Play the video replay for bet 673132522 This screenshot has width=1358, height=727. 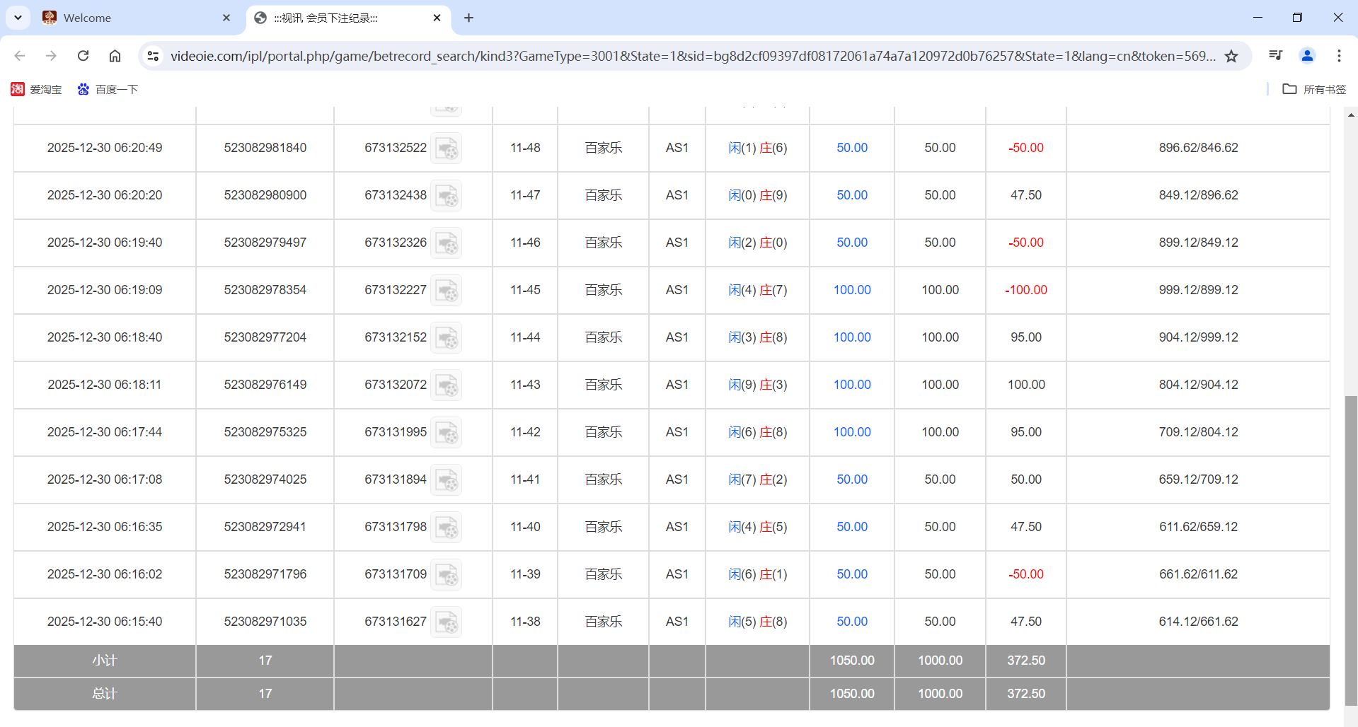(447, 149)
